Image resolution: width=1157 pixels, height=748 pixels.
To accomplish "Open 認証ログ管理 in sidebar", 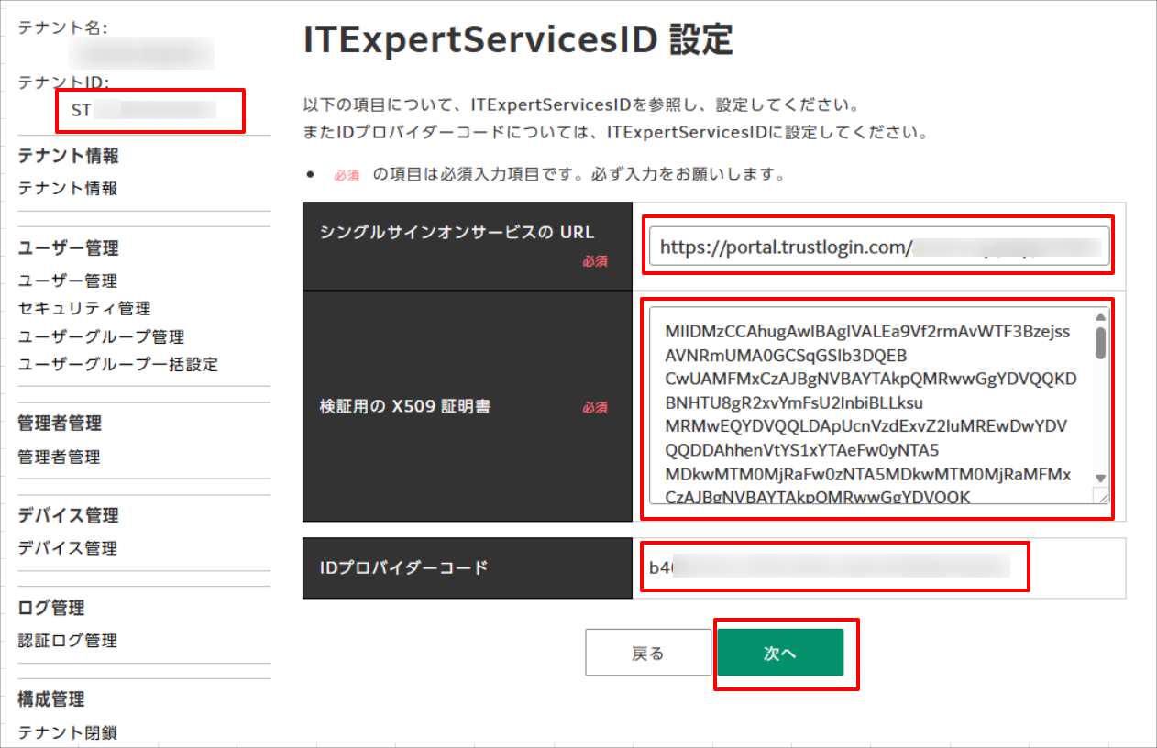I will click(x=68, y=640).
